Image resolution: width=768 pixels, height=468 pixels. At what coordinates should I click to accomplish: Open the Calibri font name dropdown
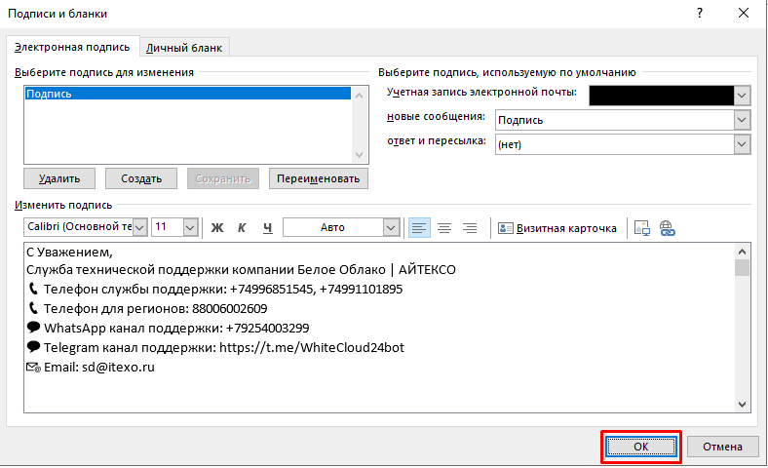(138, 227)
